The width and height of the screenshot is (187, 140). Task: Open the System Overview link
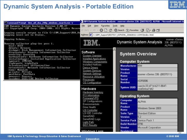click(x=92, y=56)
